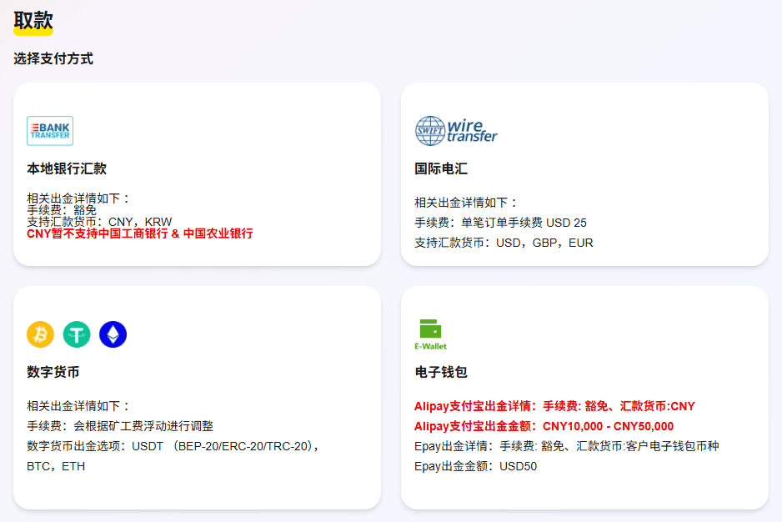Choose the 国际电汇 payment method heading
The width and height of the screenshot is (782, 522).
pyautogui.click(x=441, y=168)
